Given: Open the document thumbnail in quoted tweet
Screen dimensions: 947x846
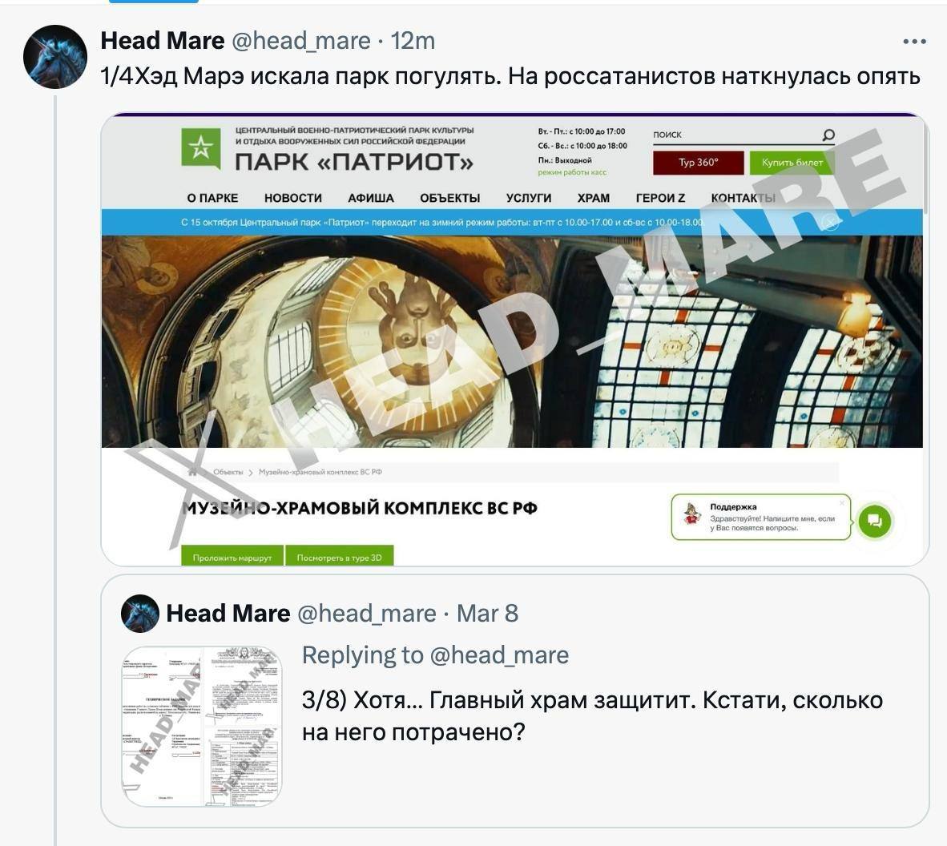Looking at the screenshot, I should [x=202, y=725].
